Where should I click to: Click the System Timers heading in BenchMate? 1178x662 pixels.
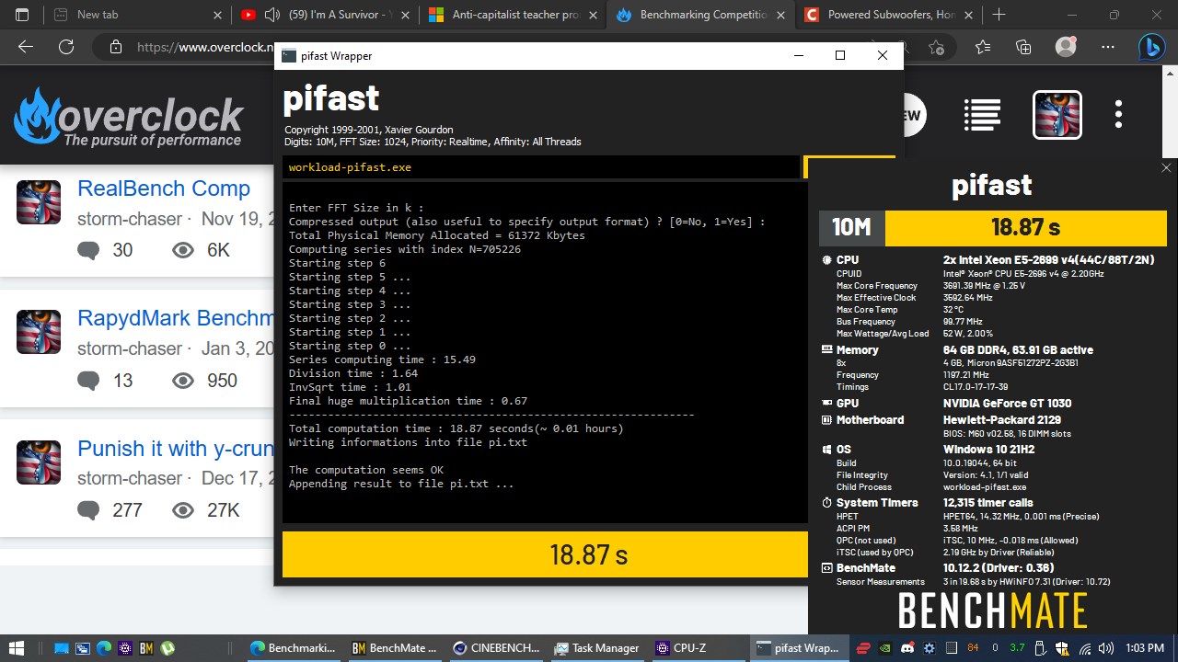click(x=877, y=503)
